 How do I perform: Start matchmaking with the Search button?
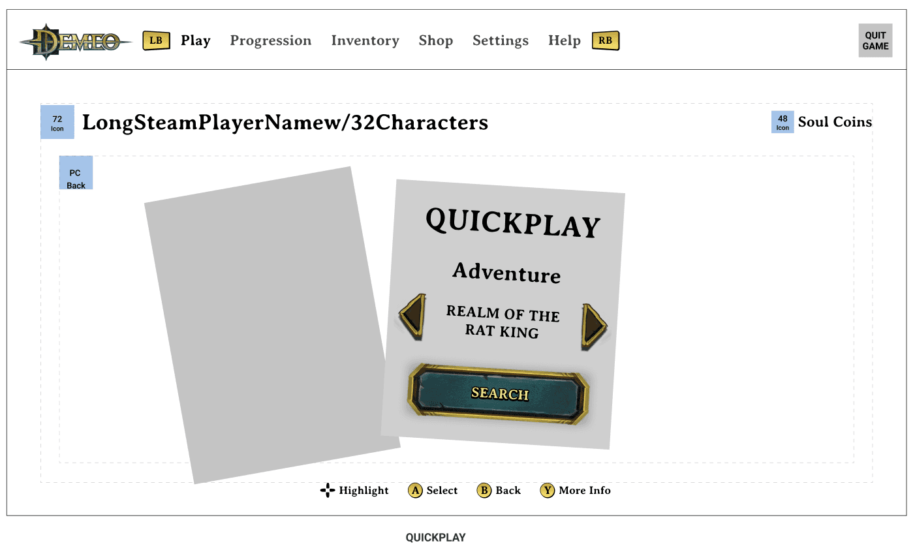[499, 393]
